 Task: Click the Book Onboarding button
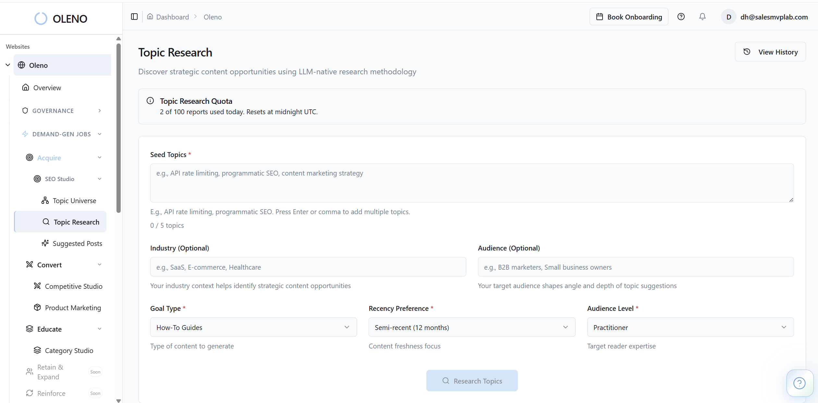point(628,17)
